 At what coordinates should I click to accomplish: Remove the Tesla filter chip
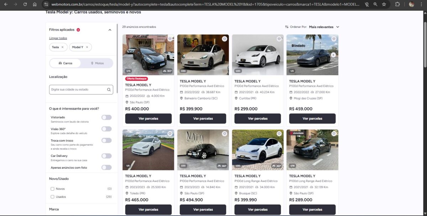63,47
